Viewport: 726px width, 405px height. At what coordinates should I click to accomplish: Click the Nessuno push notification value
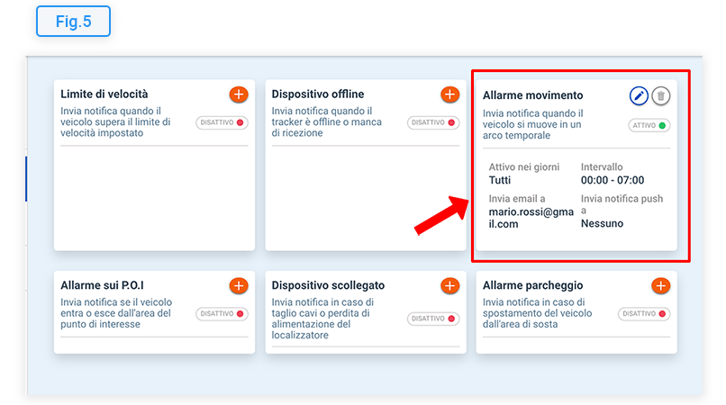603,223
